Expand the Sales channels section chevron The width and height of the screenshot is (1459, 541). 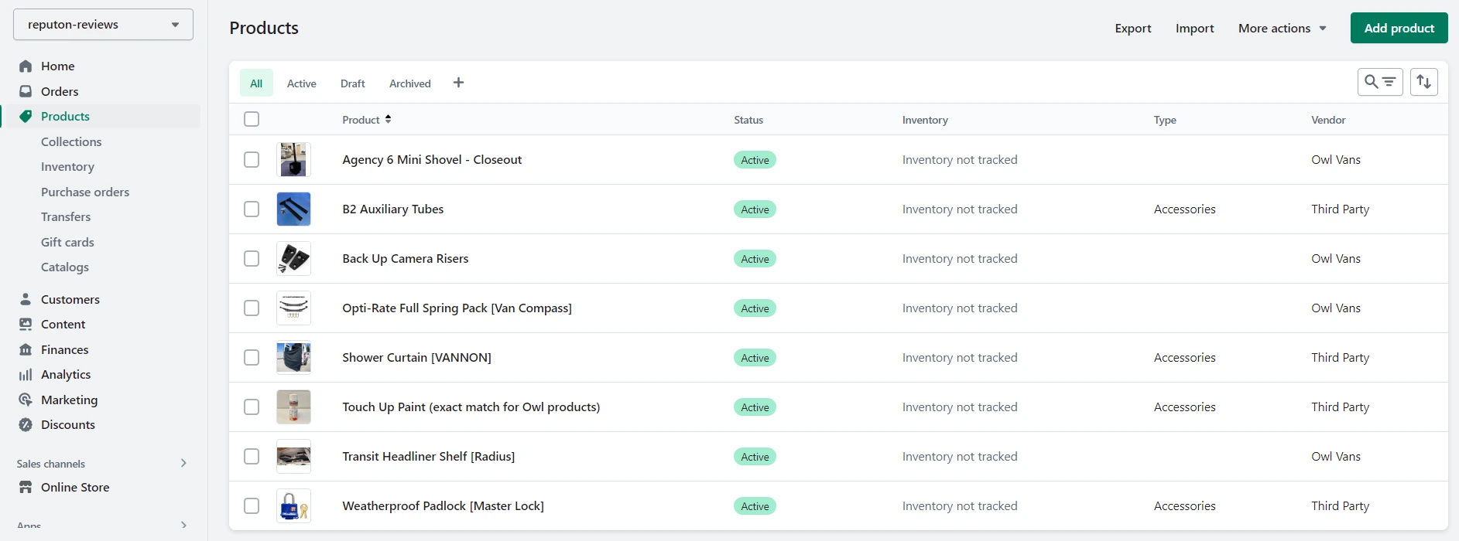[x=183, y=463]
